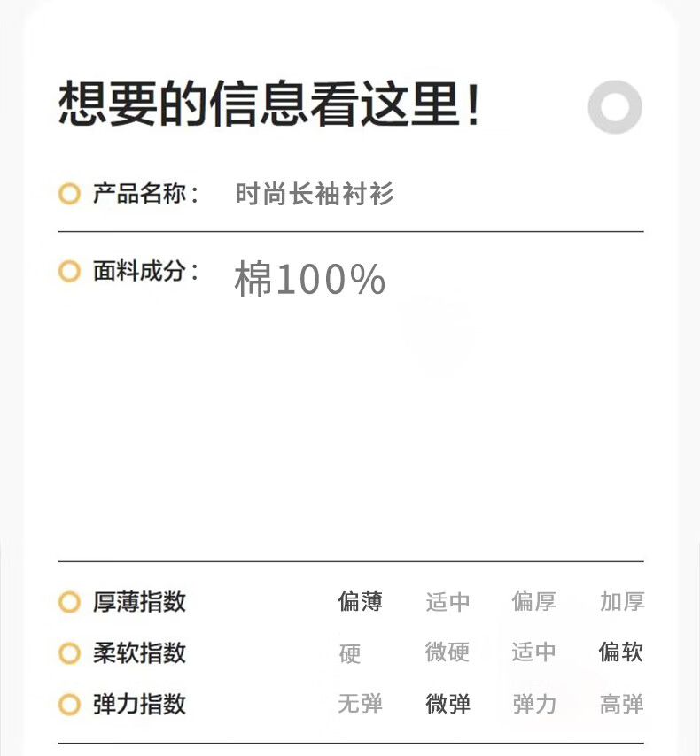
Task: Click the yellow circle beside 产品名称
Action: click(69, 194)
